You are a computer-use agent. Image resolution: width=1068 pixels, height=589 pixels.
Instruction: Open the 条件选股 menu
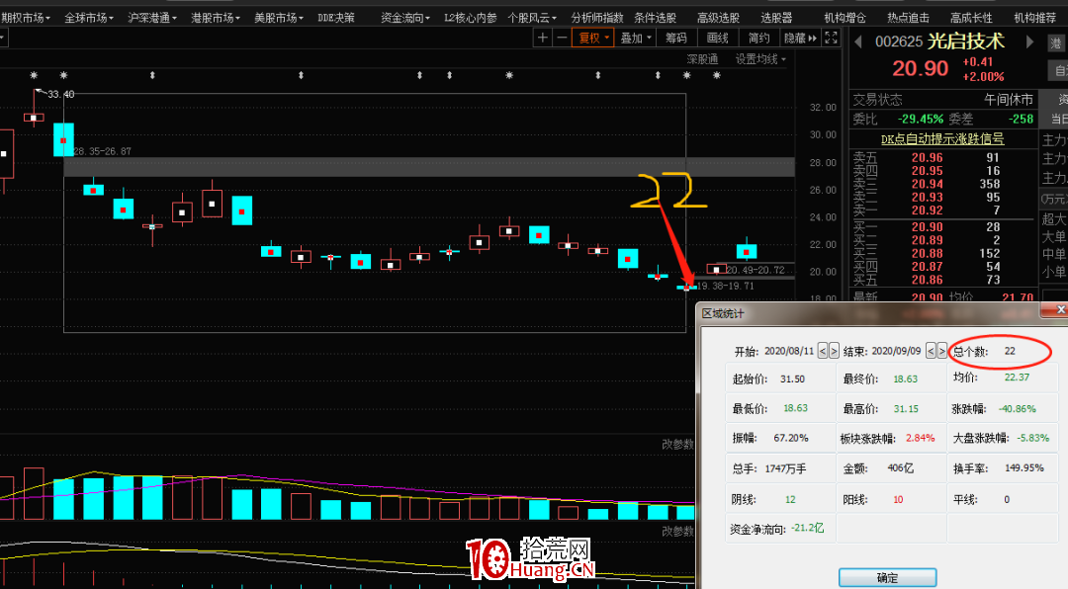658,16
